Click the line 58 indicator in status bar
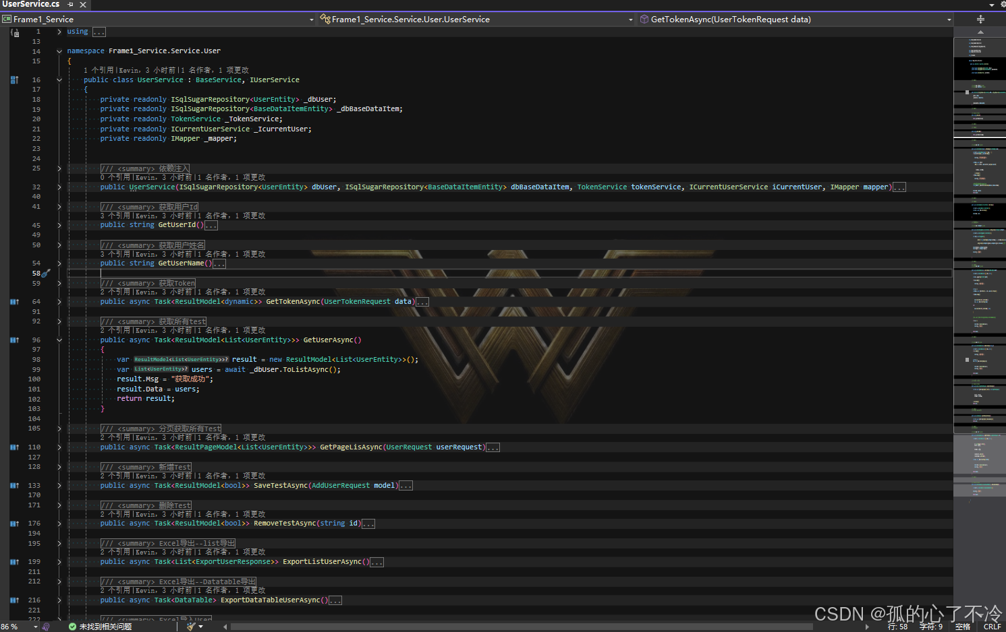The width and height of the screenshot is (1006, 632). click(897, 627)
